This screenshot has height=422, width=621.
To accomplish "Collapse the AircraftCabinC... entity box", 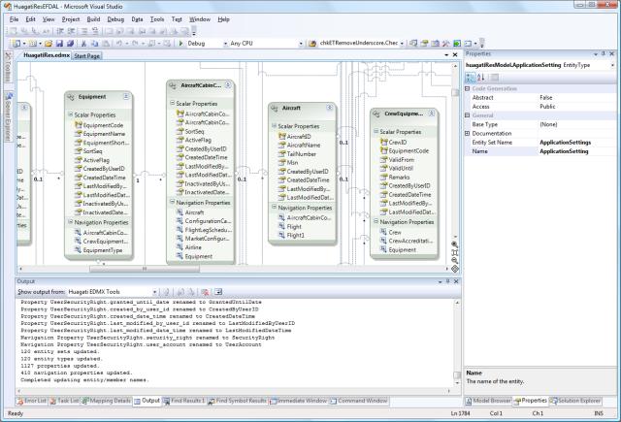I will (x=228, y=84).
